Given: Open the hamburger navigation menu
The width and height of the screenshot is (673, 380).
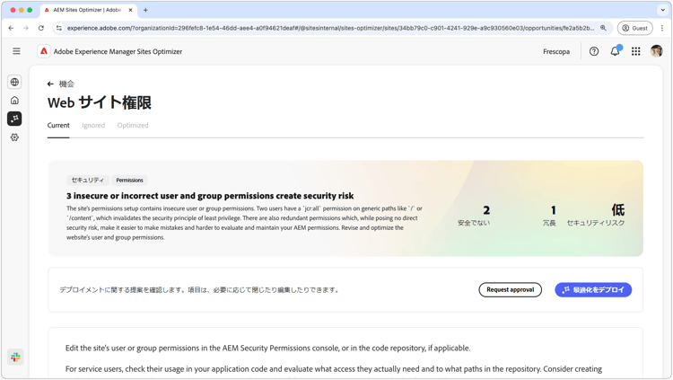Looking at the screenshot, I should (x=16, y=51).
